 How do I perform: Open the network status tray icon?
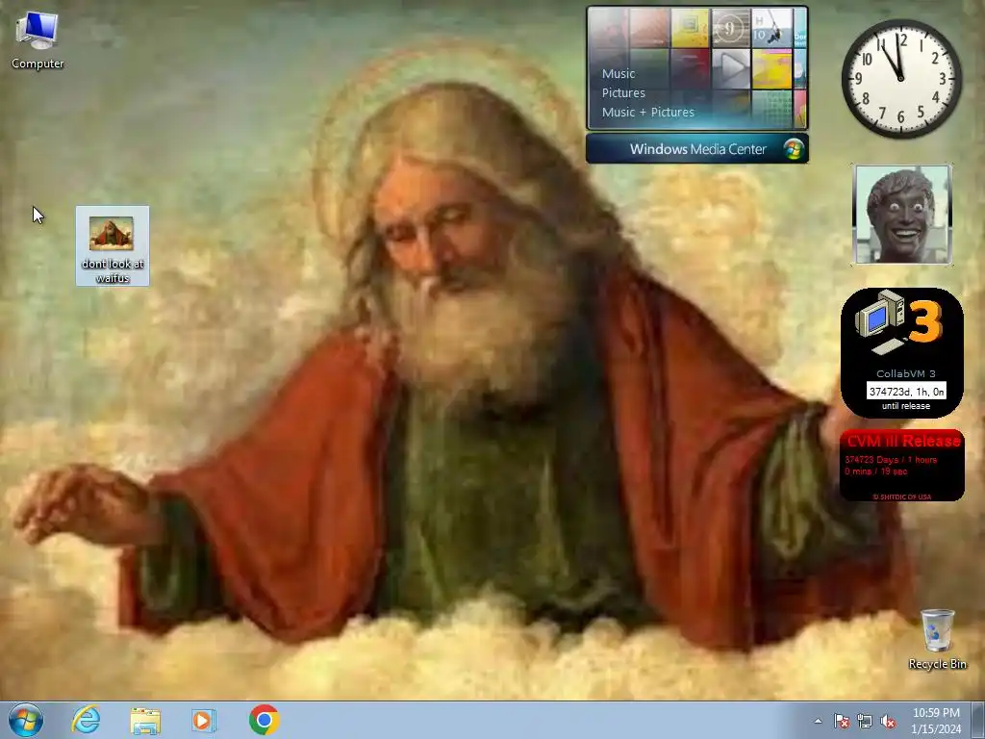[865, 721]
